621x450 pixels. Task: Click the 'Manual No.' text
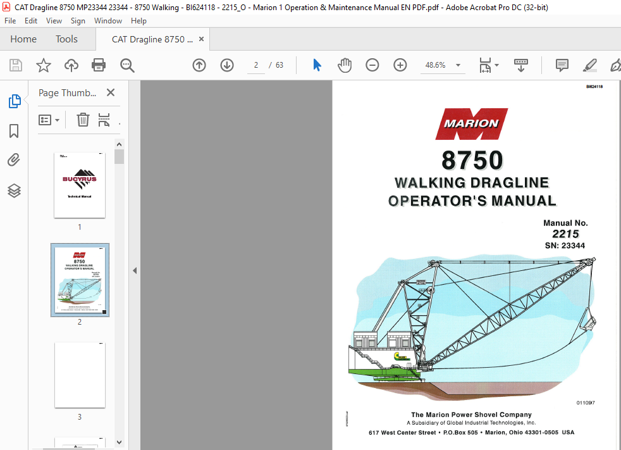pyautogui.click(x=565, y=223)
